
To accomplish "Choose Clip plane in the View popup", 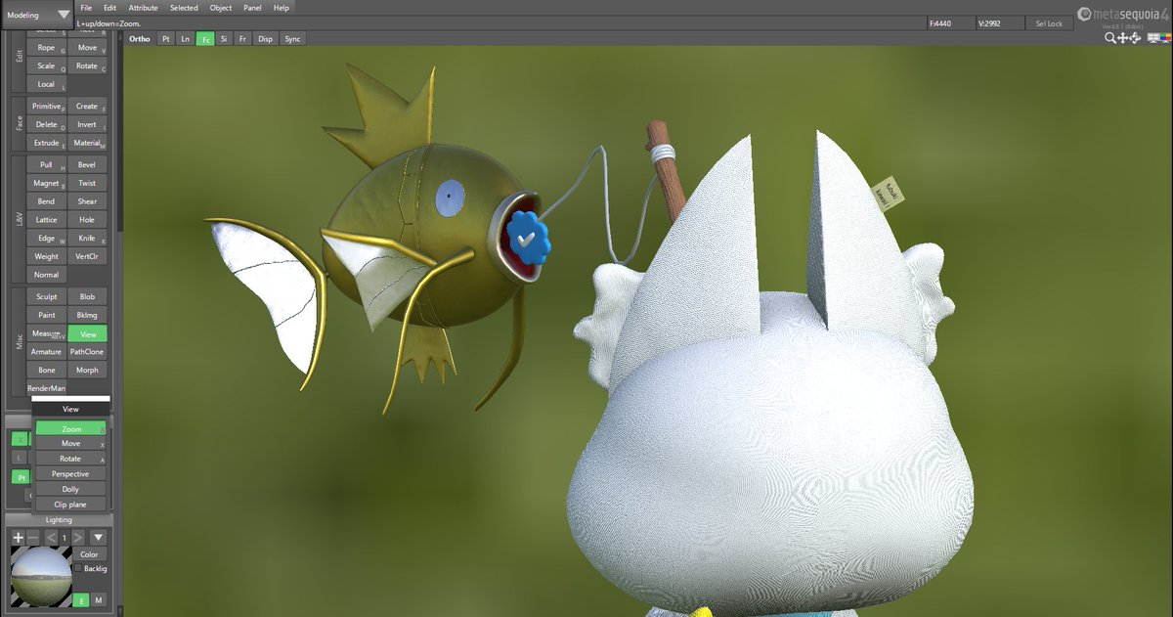I will click(70, 504).
